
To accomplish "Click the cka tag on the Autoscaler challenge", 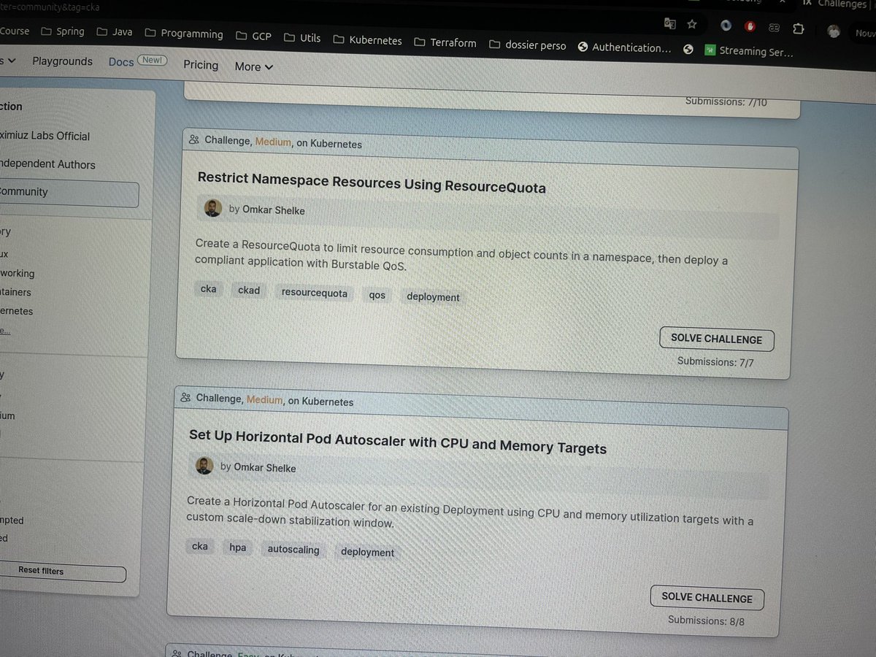I will tap(199, 547).
